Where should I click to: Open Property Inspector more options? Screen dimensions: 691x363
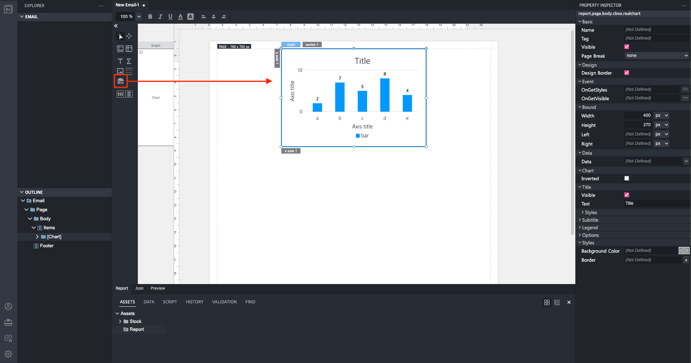coord(683,5)
